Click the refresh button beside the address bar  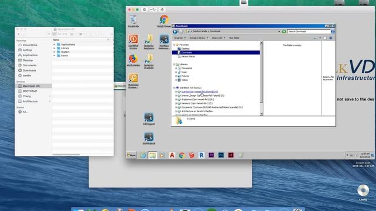284,32
